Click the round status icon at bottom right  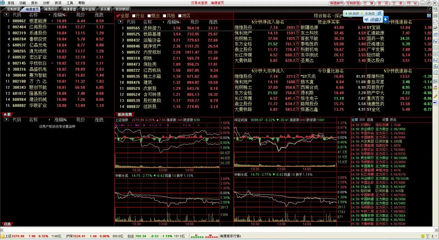point(423,236)
